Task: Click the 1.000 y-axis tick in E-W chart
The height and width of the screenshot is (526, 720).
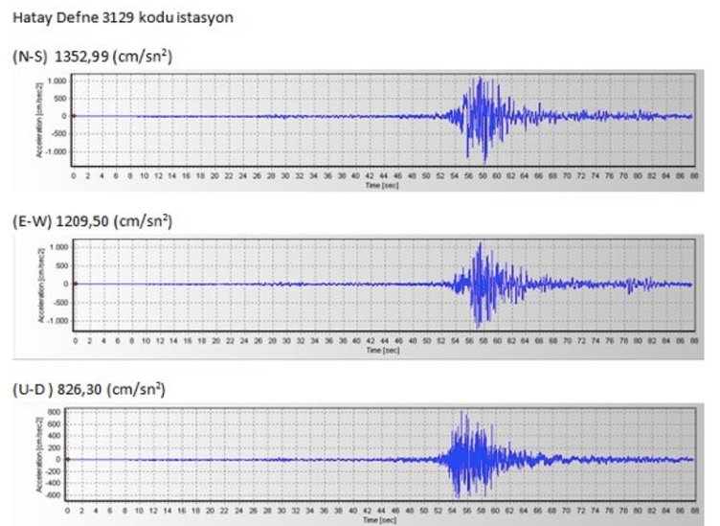Action: (58, 247)
